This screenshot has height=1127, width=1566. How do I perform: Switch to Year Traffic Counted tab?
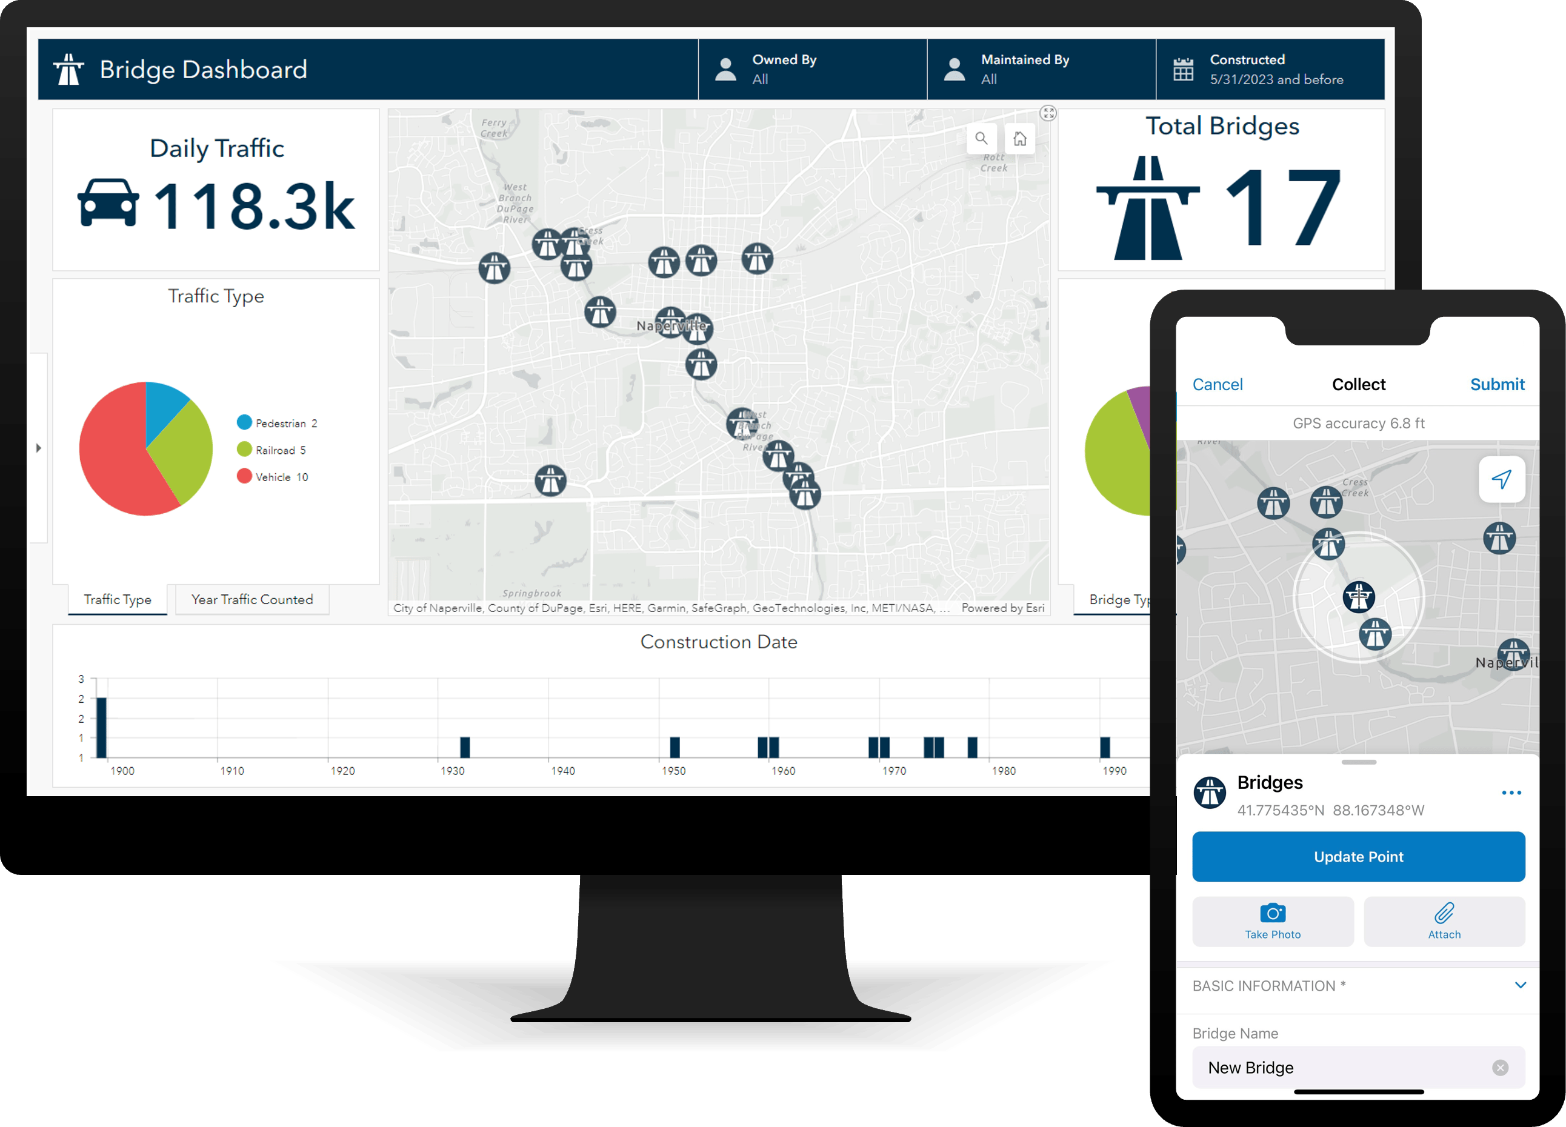[x=252, y=599]
